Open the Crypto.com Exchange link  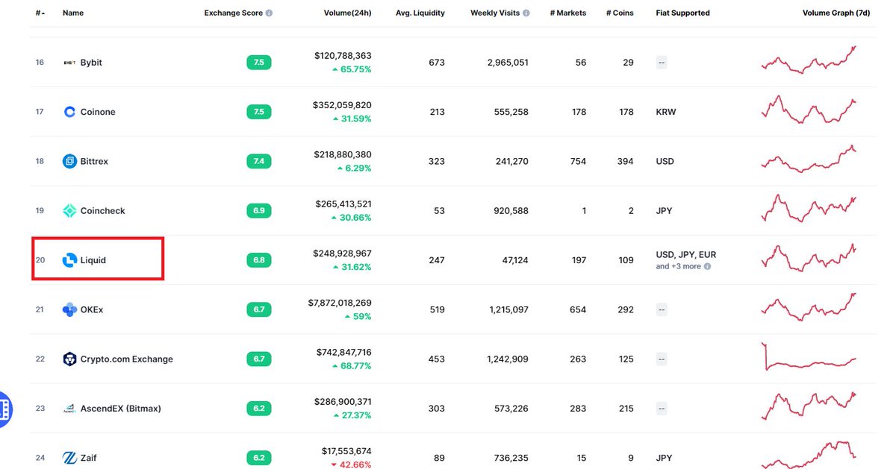(126, 359)
